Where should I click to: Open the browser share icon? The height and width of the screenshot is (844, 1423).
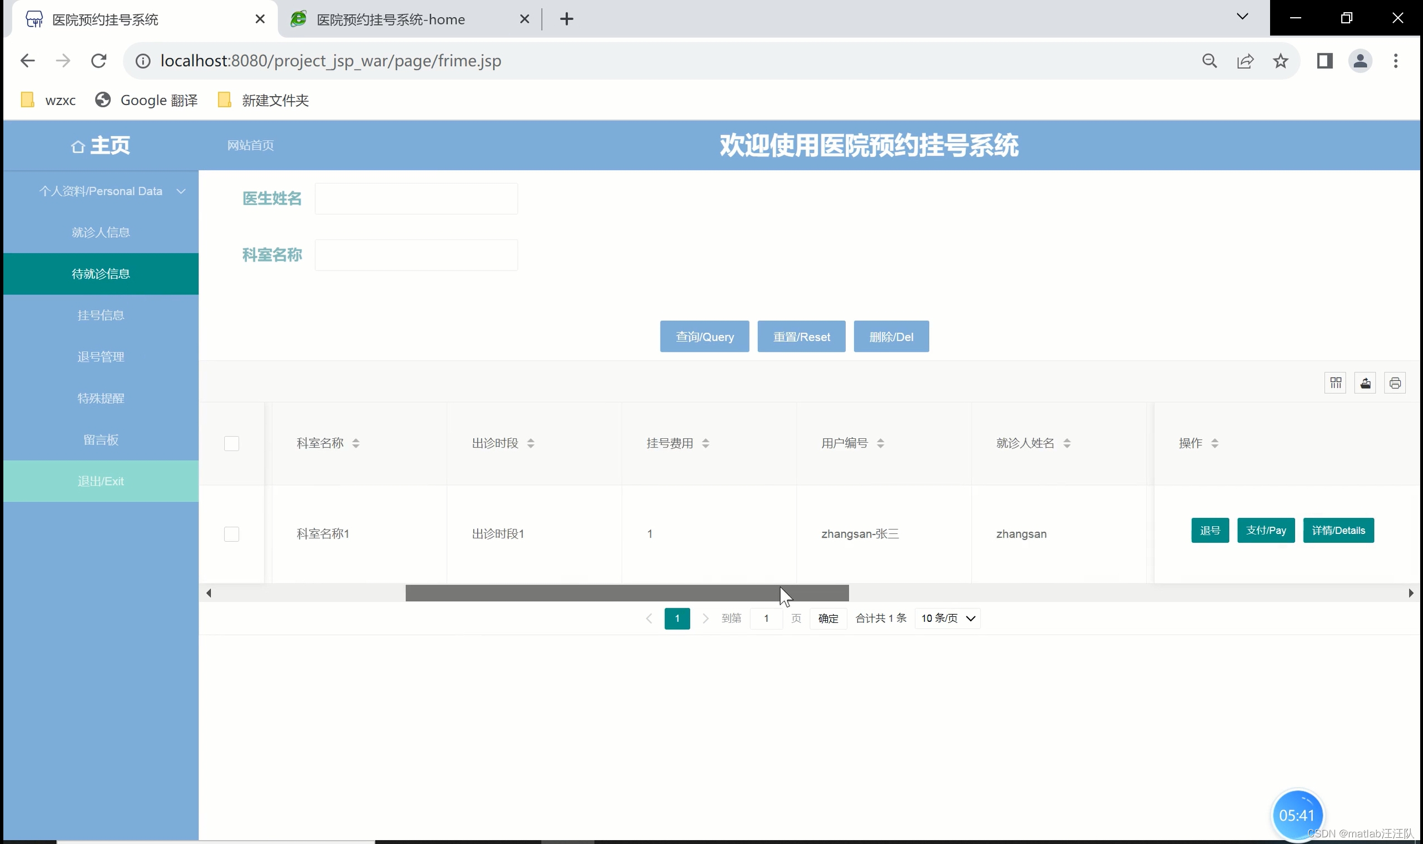tap(1245, 61)
